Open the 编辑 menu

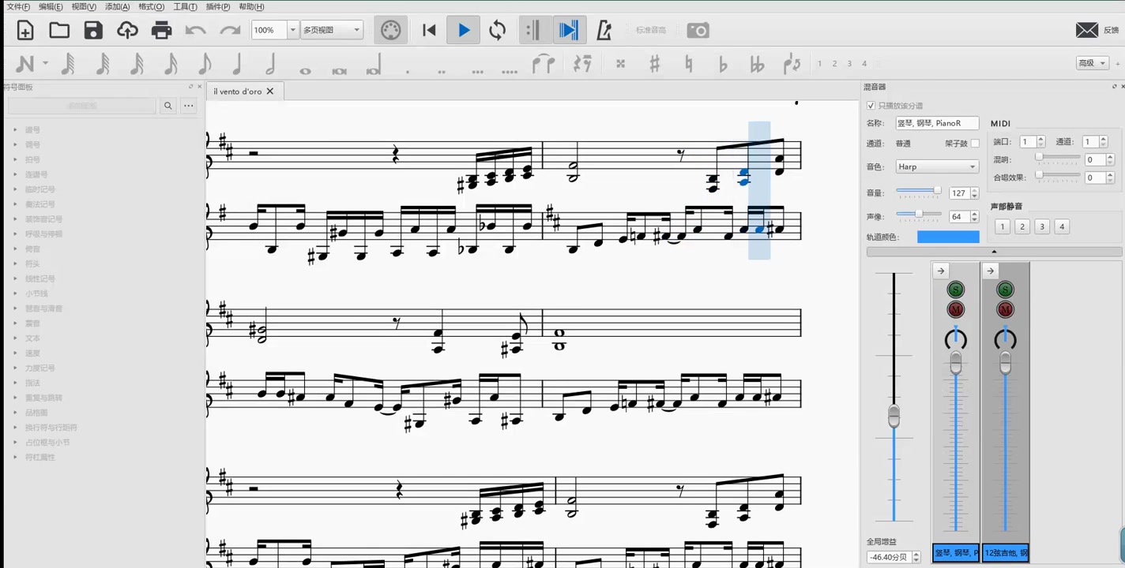point(51,6)
